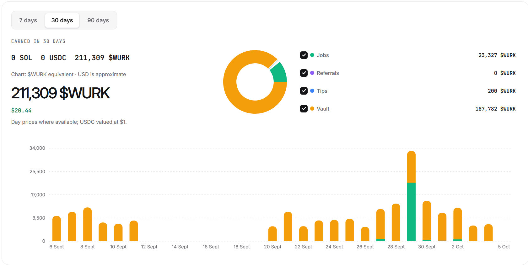
Task: Click the green Jobs legend dot
Action: coord(312,55)
